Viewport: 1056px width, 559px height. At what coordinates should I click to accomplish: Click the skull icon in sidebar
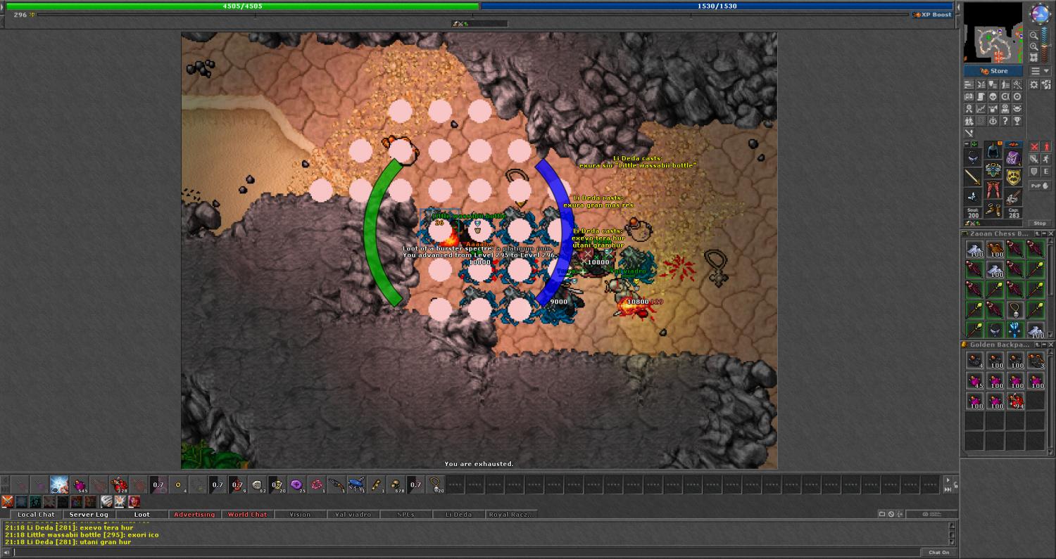[993, 97]
